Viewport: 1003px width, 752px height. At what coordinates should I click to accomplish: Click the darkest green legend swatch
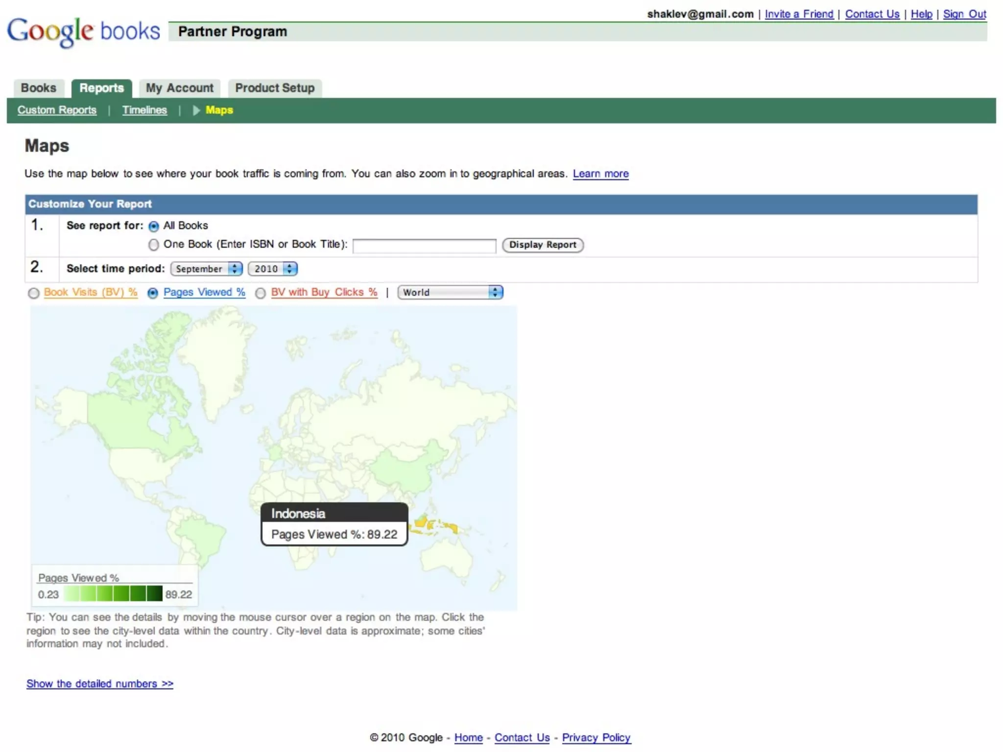point(155,594)
